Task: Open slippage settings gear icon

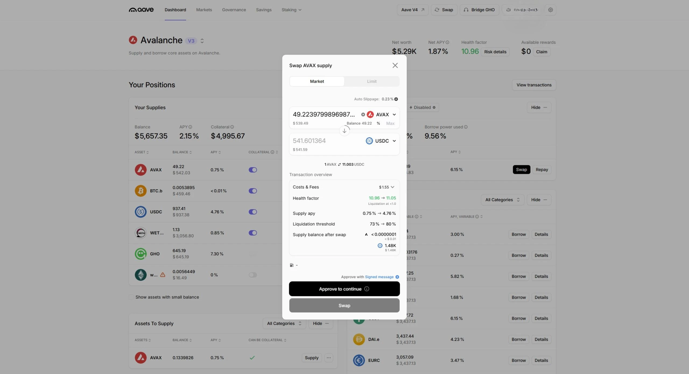Action: pyautogui.click(x=396, y=99)
